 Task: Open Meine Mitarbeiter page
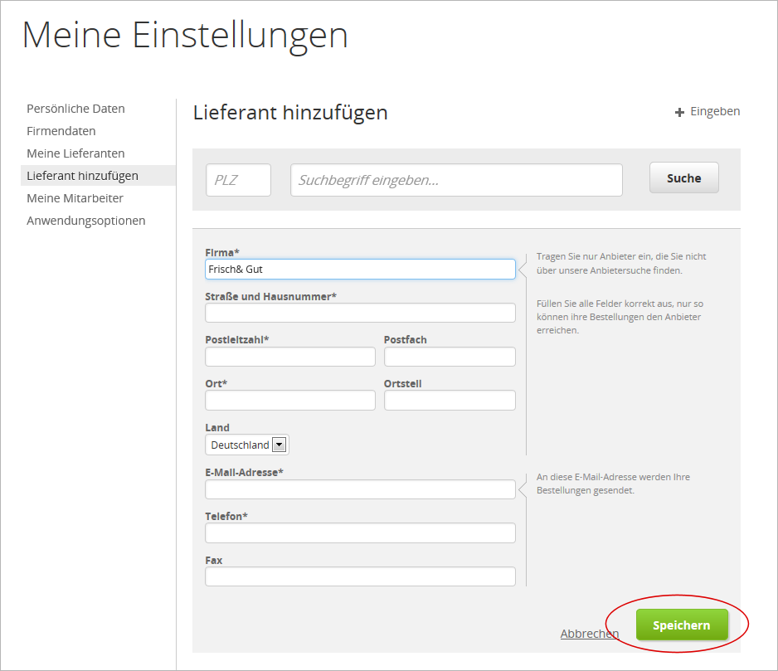point(75,198)
